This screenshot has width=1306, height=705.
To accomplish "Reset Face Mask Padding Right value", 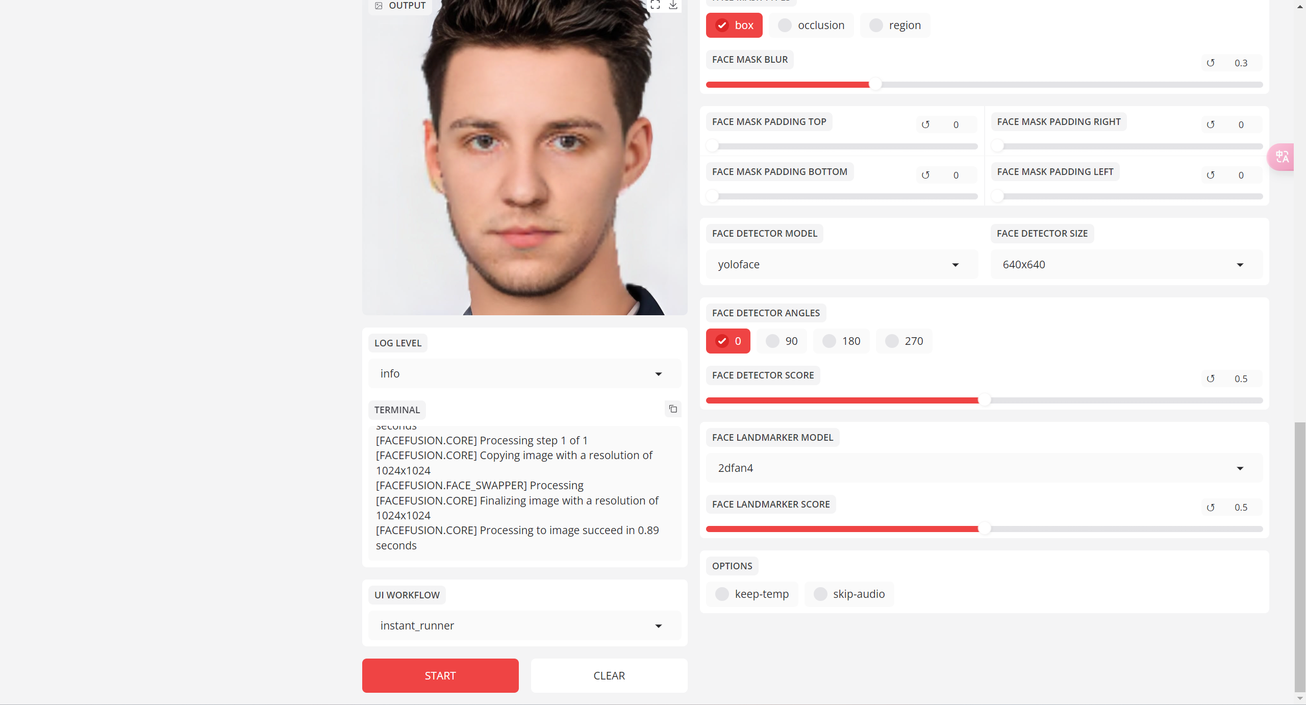I will [1211, 125].
